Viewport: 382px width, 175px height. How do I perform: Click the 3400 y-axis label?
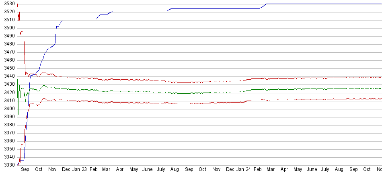[8, 109]
